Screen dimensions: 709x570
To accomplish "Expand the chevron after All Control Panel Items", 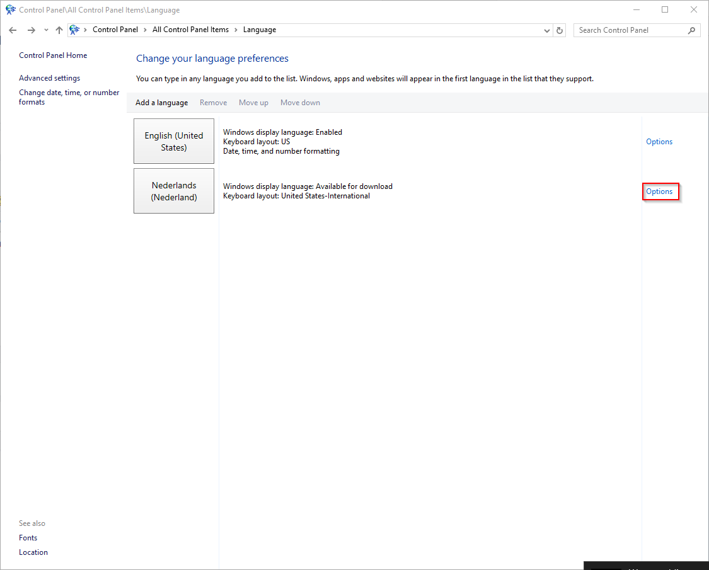I will 236,30.
